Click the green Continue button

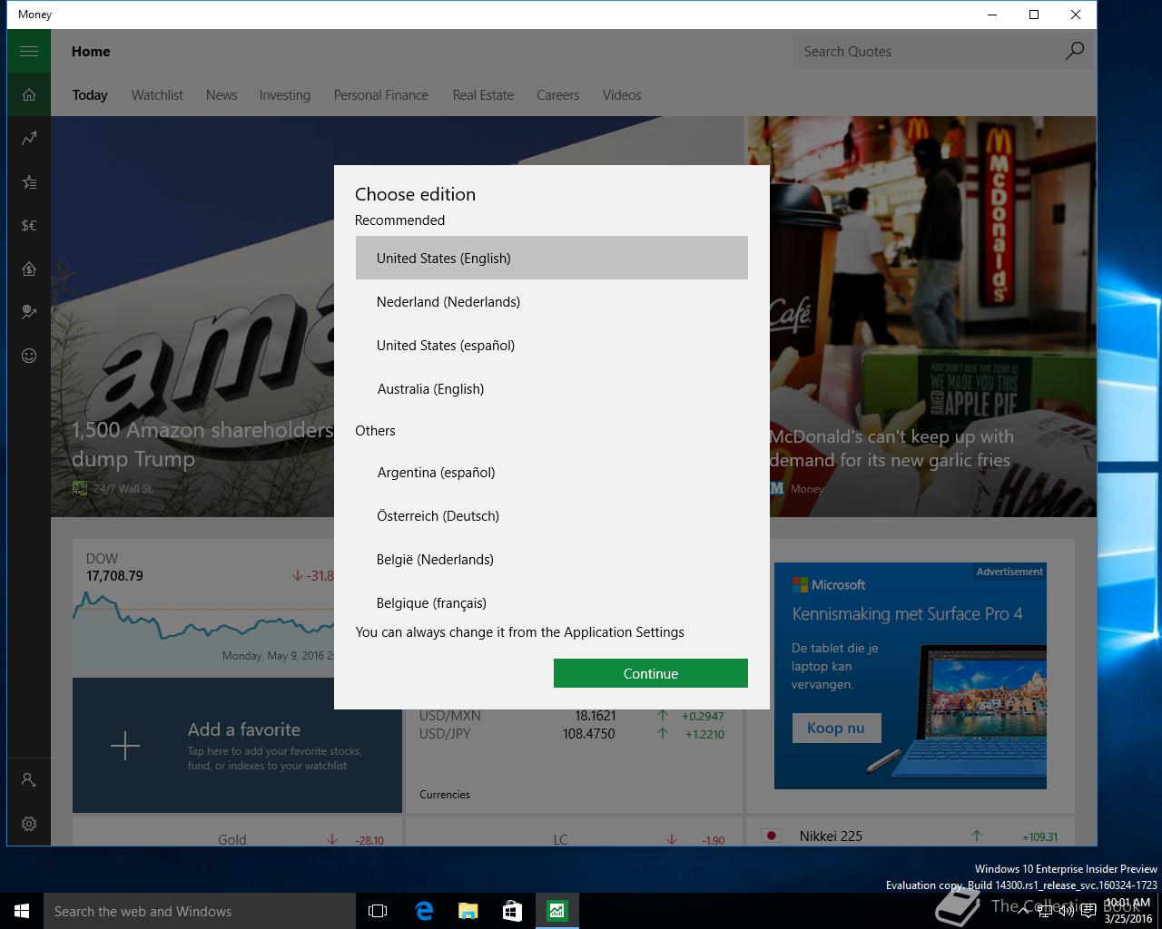coord(651,673)
